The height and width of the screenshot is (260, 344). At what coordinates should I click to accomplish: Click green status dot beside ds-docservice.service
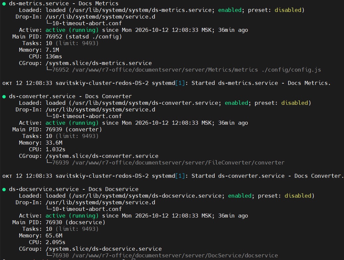pyautogui.click(x=4, y=189)
